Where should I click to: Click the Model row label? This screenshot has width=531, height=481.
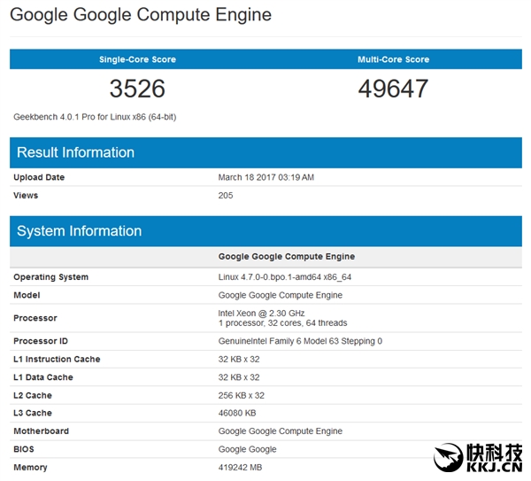click(27, 295)
